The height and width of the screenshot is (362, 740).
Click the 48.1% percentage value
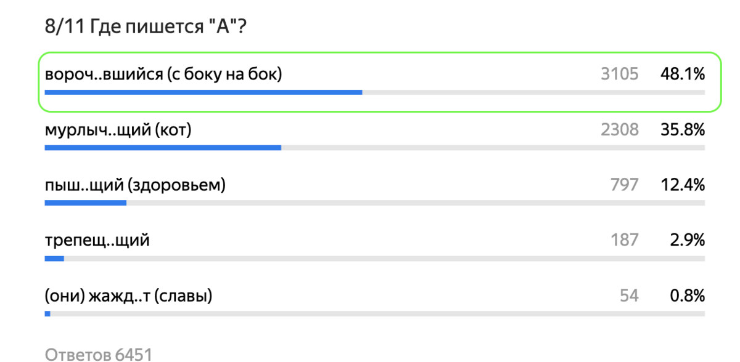(x=682, y=74)
